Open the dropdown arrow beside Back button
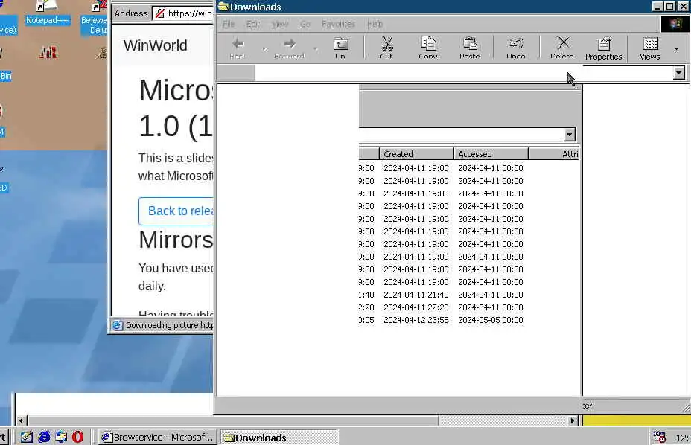 (x=264, y=48)
